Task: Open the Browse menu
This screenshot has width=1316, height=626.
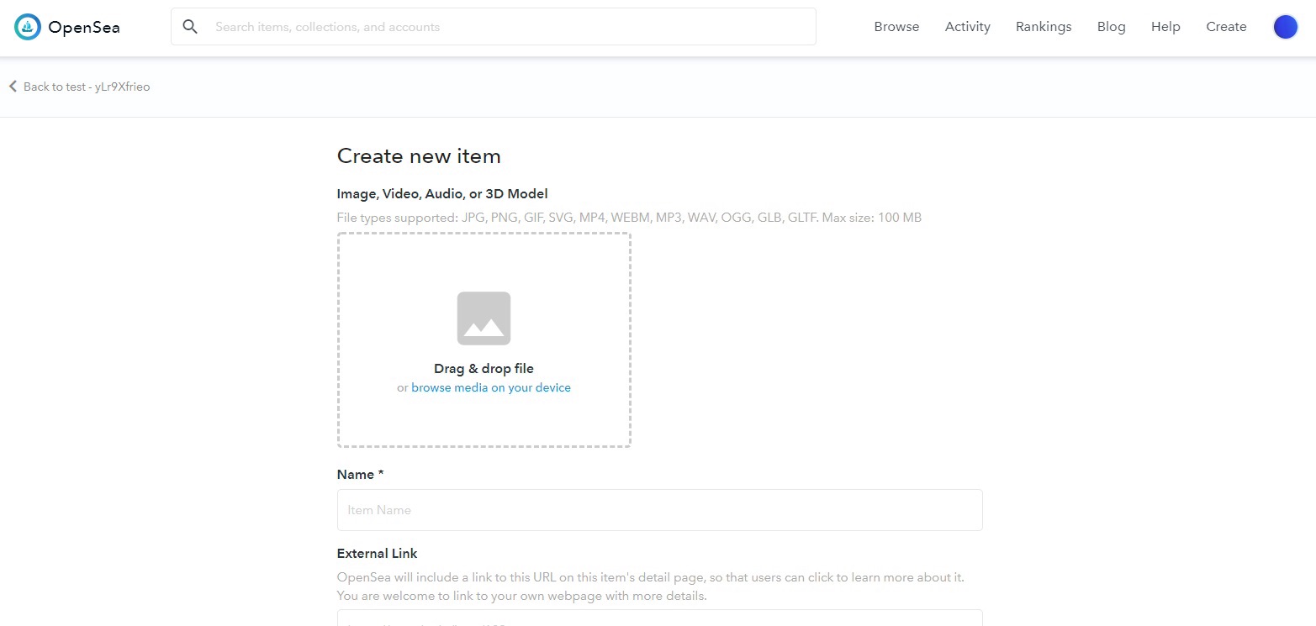Action: pos(896,27)
